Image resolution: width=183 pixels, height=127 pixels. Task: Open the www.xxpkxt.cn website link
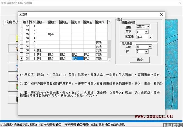point(154,116)
